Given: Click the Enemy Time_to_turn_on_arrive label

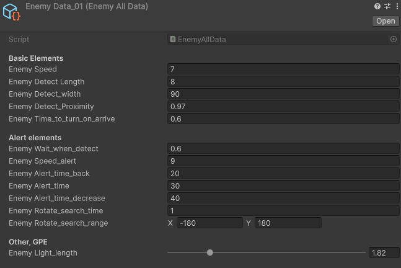Looking at the screenshot, I should (x=62, y=118).
